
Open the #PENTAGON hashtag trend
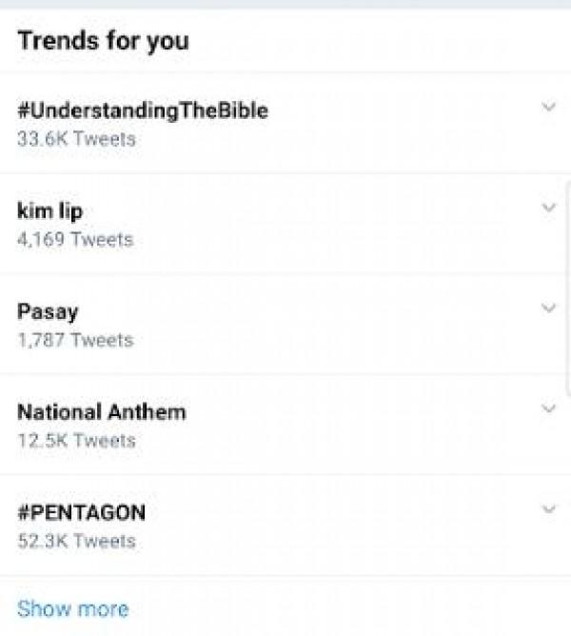(82, 513)
